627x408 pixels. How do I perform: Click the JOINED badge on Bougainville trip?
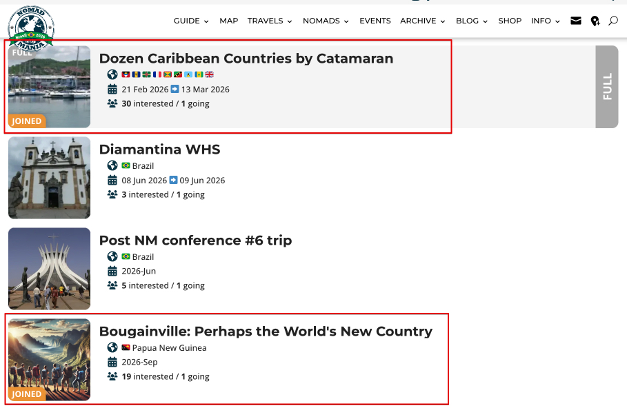pos(27,394)
